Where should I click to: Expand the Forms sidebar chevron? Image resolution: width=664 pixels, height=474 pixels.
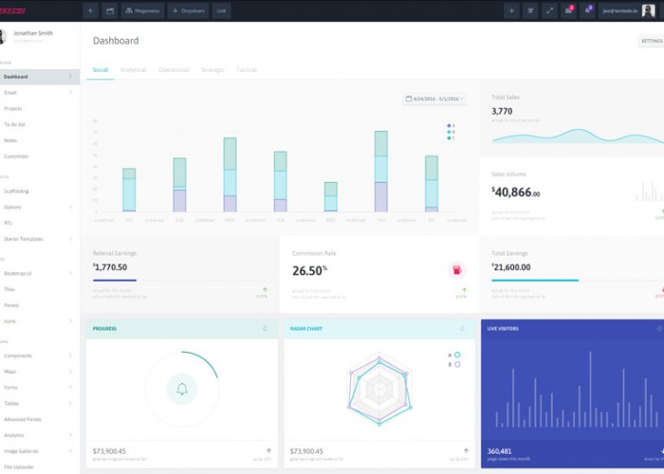point(70,387)
